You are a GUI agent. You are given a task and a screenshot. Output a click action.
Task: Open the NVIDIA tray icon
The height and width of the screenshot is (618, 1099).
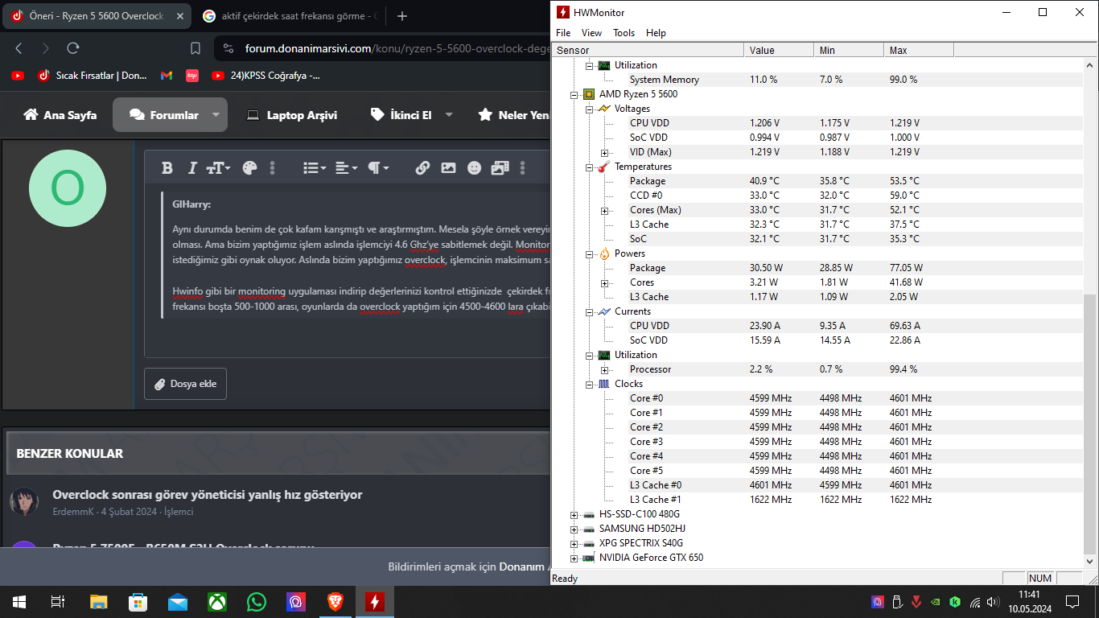[936, 601]
